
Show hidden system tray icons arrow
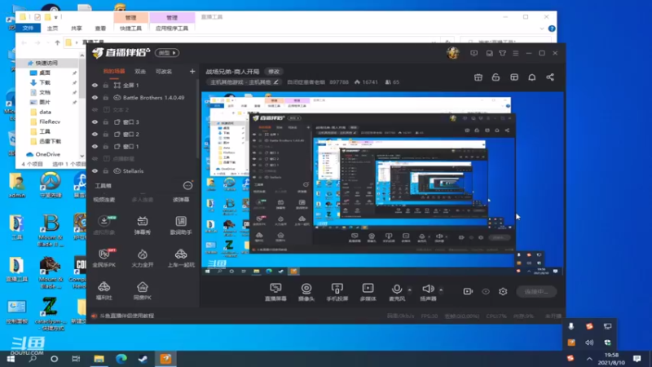[x=589, y=359]
